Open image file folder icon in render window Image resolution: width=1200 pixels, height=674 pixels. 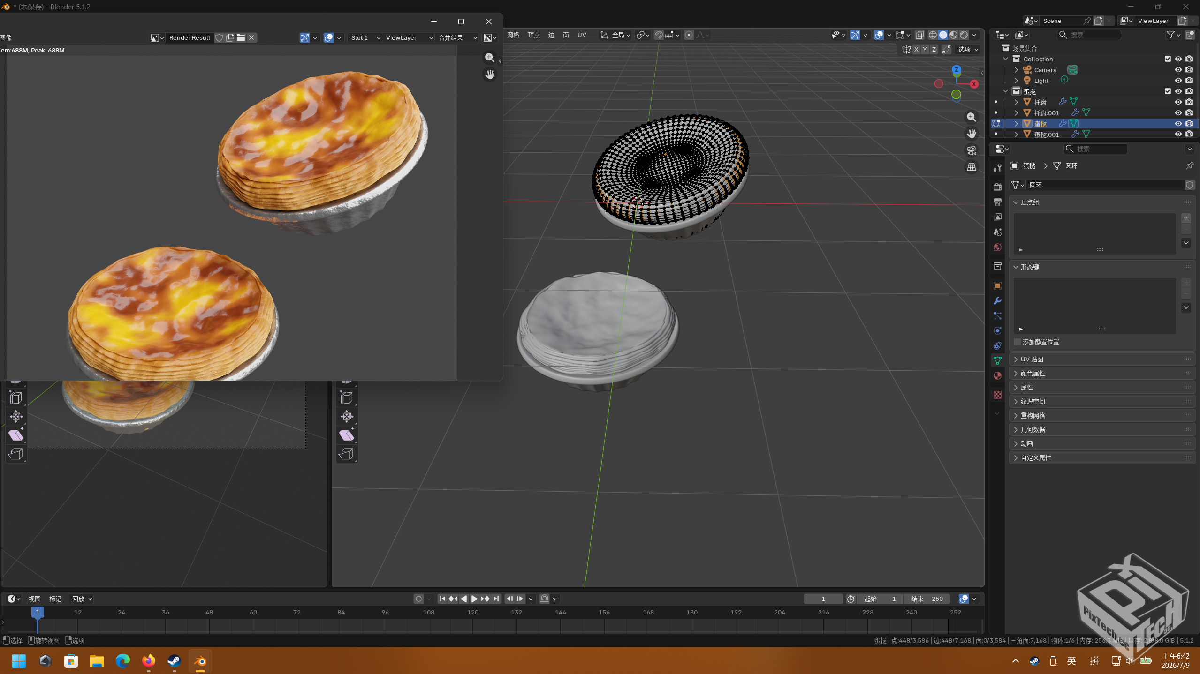tap(241, 37)
